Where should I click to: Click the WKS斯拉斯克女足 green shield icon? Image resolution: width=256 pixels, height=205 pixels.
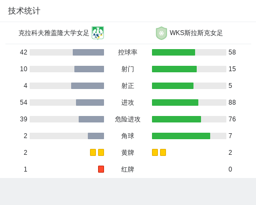[x=161, y=33]
